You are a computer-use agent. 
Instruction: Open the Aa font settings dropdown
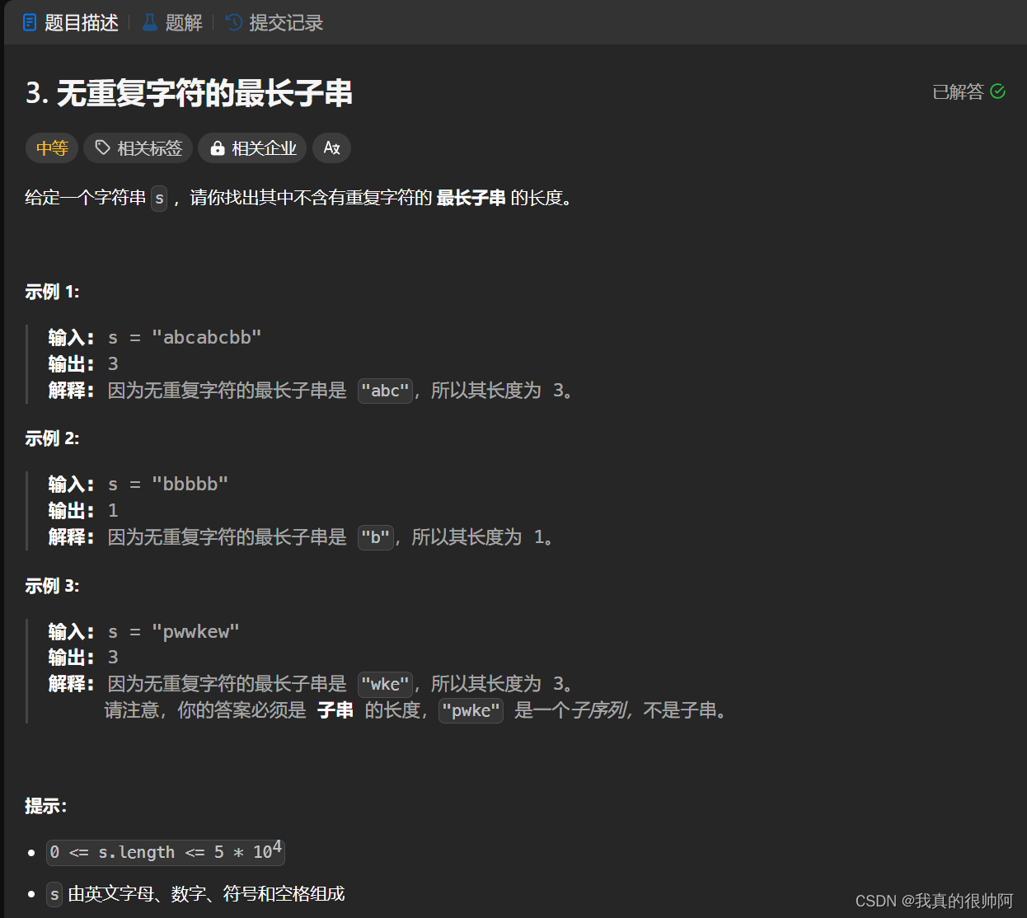331,148
